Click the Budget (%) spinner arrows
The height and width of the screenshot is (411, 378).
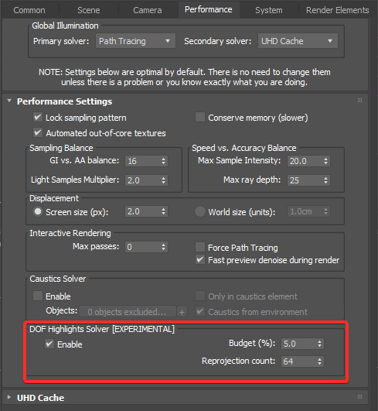pos(319,344)
